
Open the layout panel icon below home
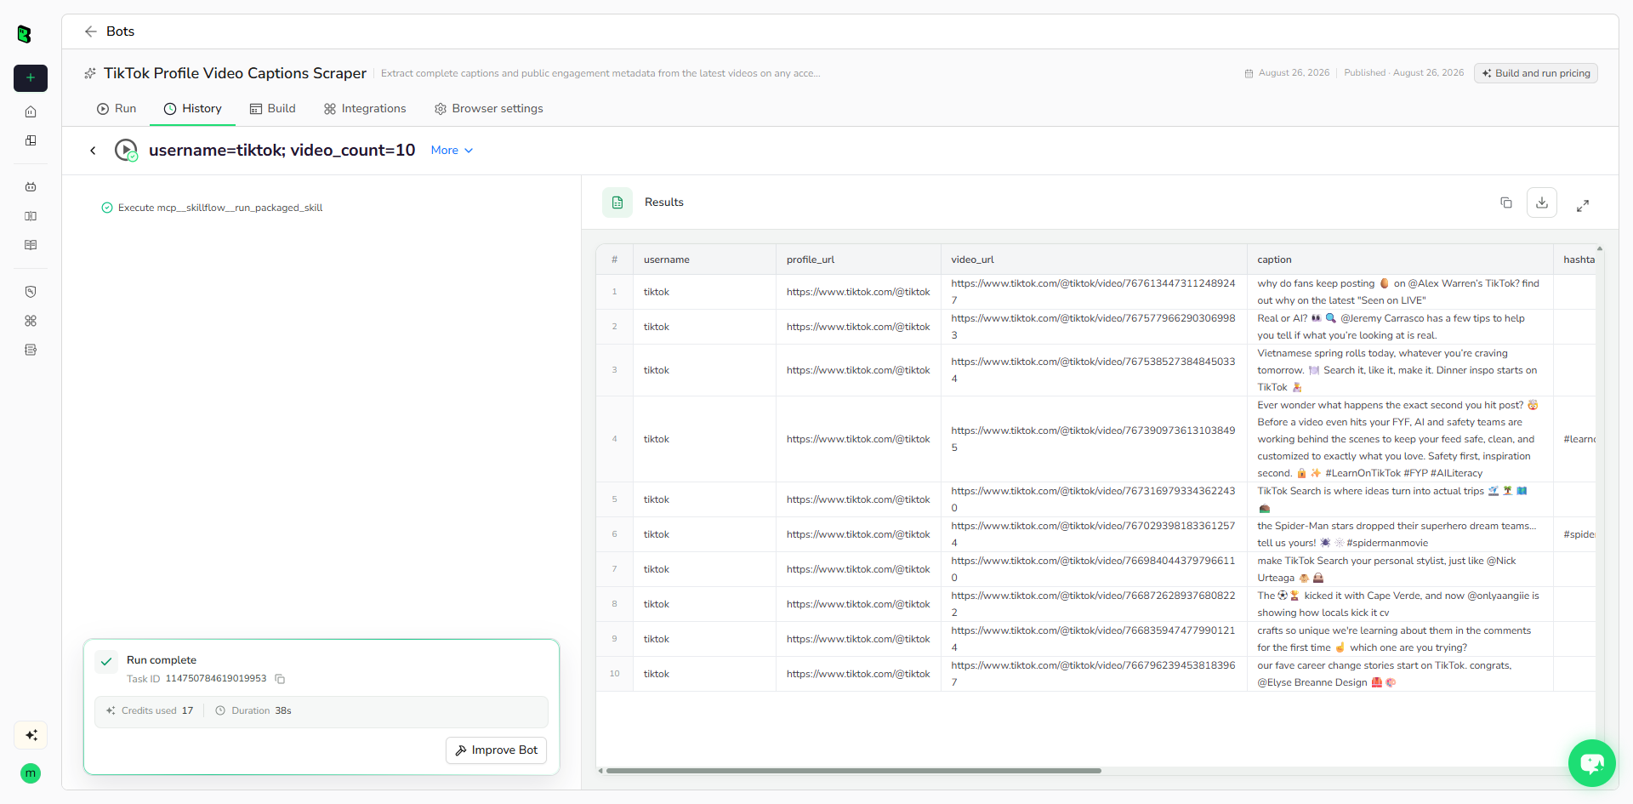(31, 140)
